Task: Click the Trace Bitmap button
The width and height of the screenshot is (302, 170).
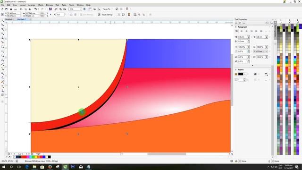Action: [x=105, y=15]
